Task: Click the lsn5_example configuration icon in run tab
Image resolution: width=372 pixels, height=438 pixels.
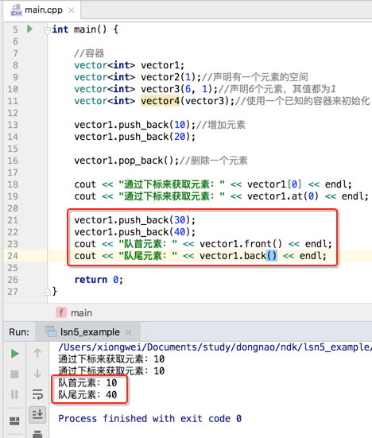Action: tap(51, 331)
